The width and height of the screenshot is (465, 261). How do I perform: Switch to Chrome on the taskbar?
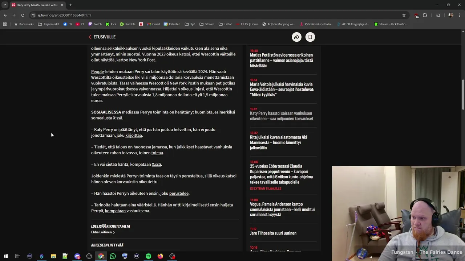click(x=101, y=256)
